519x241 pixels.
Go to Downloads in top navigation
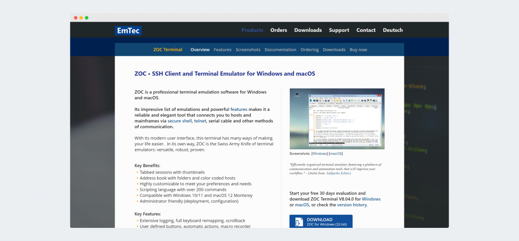point(308,30)
